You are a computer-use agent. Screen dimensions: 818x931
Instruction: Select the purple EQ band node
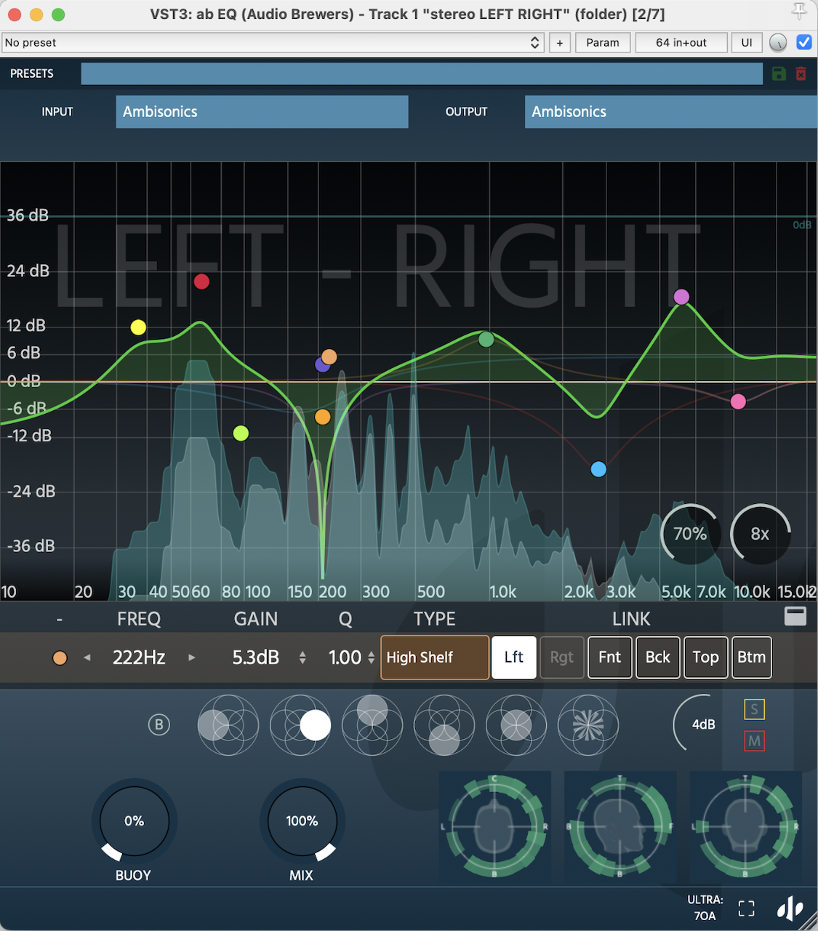point(321,364)
